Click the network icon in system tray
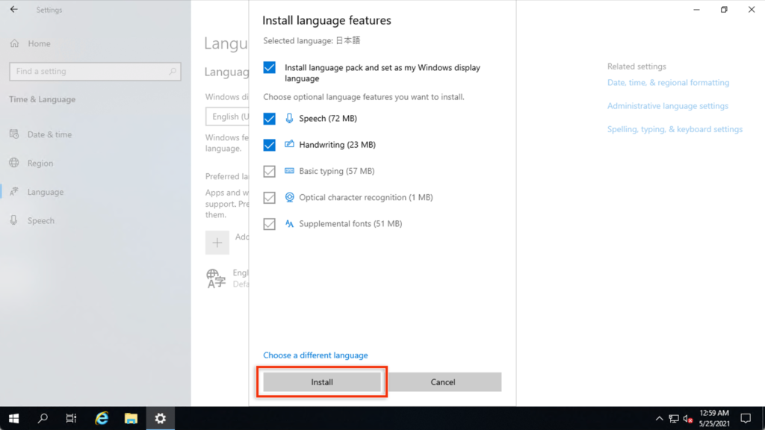The width and height of the screenshot is (765, 430). pos(674,418)
